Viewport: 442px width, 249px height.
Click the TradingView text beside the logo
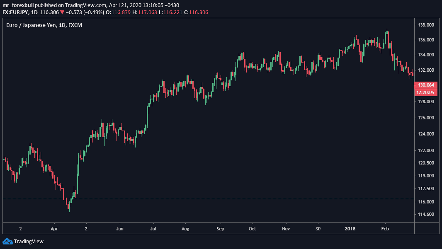tap(29, 241)
